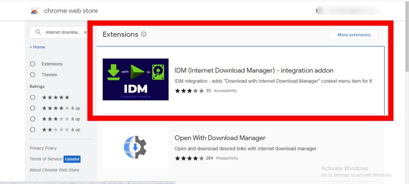Viewport: 409px width, 184px height.
Task: Select the Themes radio filter
Action: [x=33, y=75]
